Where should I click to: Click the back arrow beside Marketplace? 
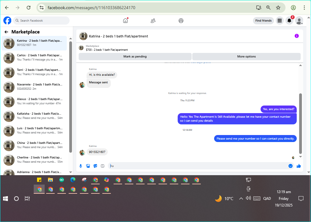[6, 32]
